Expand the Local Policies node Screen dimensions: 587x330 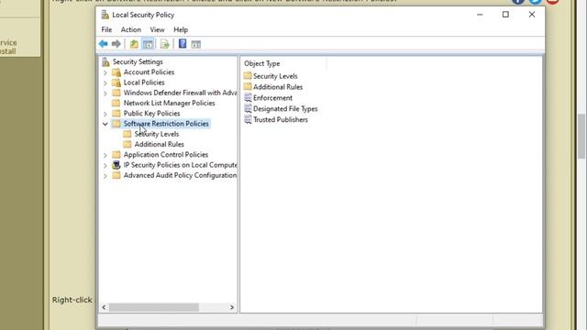[105, 82]
